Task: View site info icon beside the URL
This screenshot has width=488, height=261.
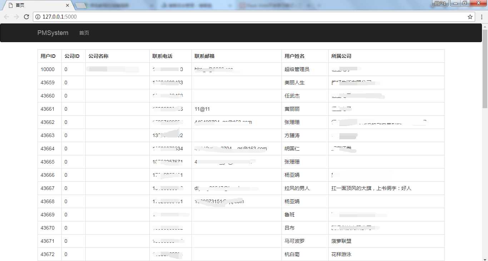Action: (38, 17)
